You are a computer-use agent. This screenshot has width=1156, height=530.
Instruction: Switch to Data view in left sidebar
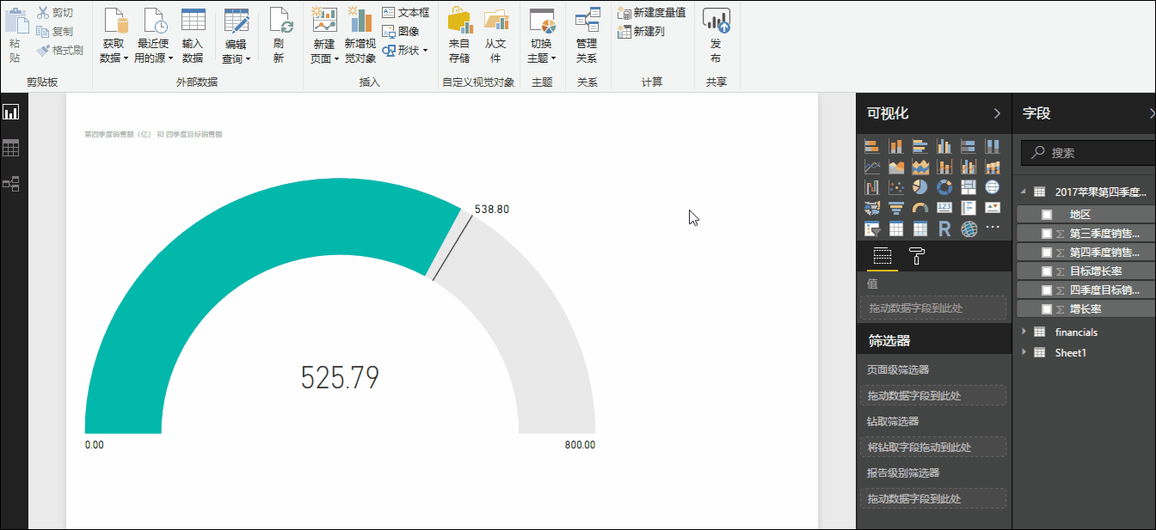tap(11, 149)
